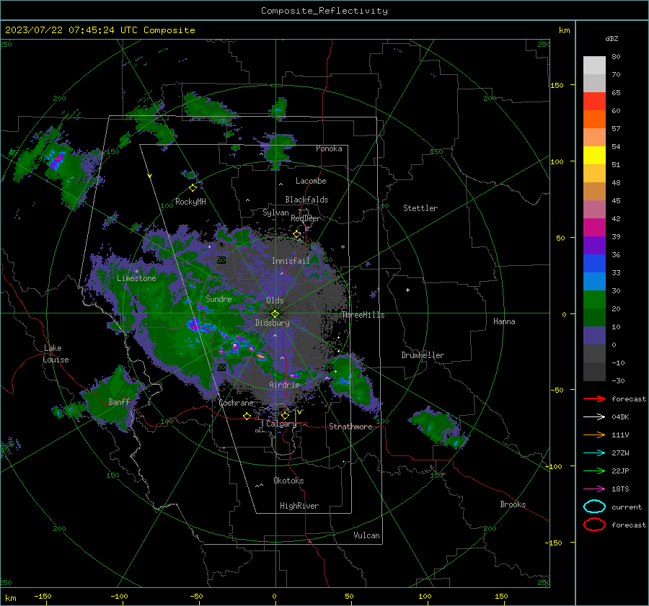Click the Brooks city label
The image size is (649, 606).
tap(513, 504)
